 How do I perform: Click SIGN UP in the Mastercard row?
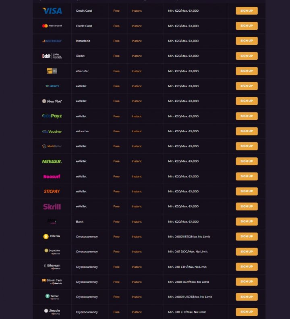coord(246,26)
